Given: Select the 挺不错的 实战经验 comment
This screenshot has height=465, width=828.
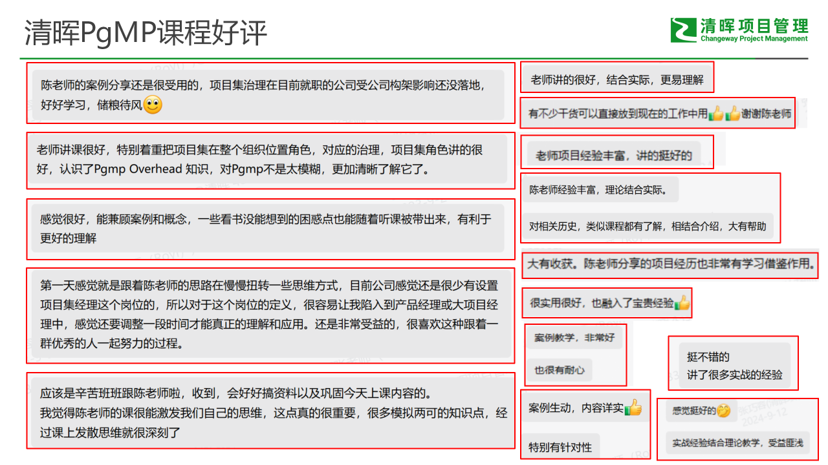Looking at the screenshot, I should [x=734, y=366].
